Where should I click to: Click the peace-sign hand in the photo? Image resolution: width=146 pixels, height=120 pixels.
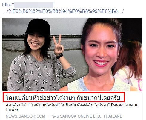(59, 45)
